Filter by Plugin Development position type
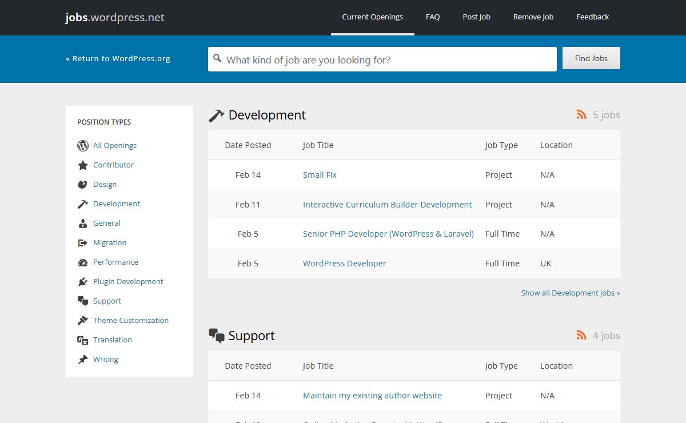 pyautogui.click(x=128, y=282)
